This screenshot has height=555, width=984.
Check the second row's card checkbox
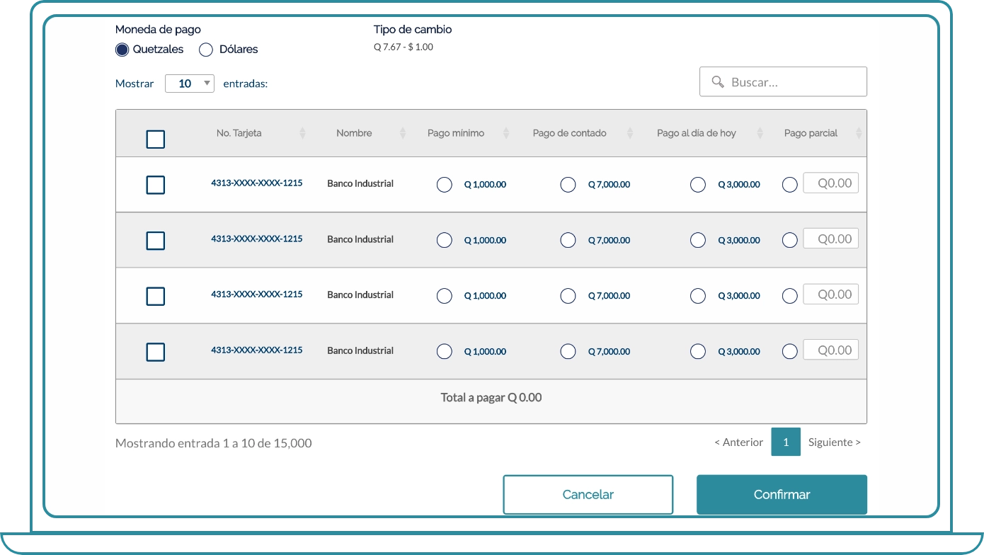[x=156, y=241]
